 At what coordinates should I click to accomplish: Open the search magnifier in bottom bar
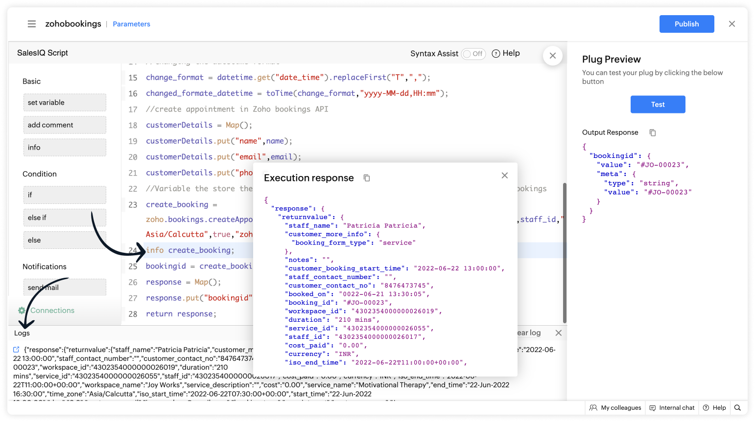737,408
